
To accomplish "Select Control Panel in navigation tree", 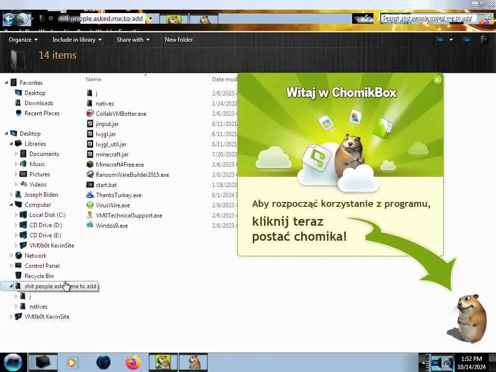I will click(42, 266).
